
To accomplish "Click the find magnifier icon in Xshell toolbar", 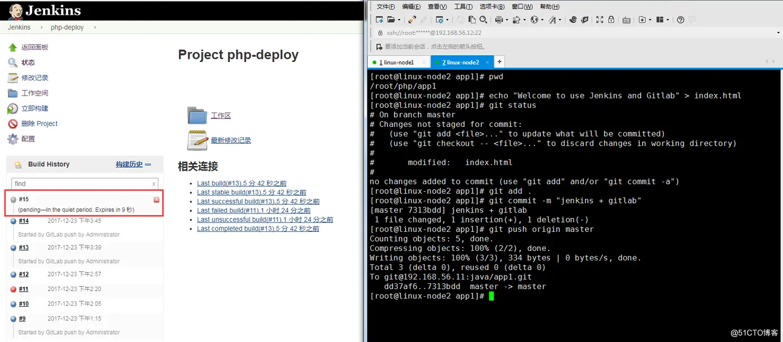I will click(x=483, y=20).
